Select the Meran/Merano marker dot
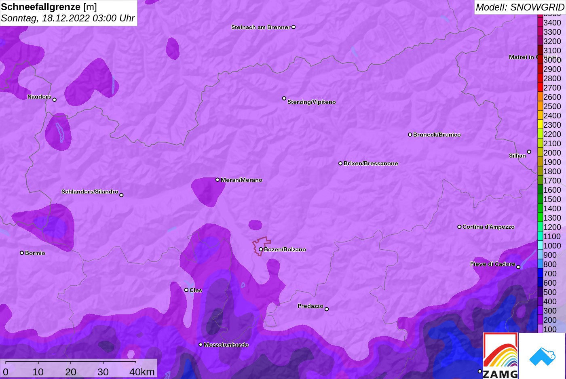566x379 pixels. coord(218,180)
